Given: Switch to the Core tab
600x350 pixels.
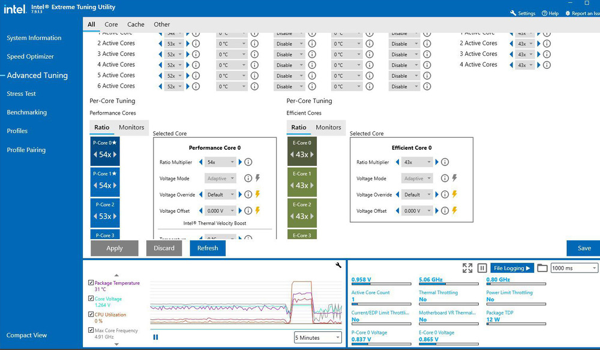Looking at the screenshot, I should pos(111,24).
